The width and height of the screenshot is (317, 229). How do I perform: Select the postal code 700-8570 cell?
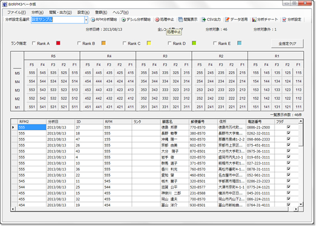tap(203, 199)
